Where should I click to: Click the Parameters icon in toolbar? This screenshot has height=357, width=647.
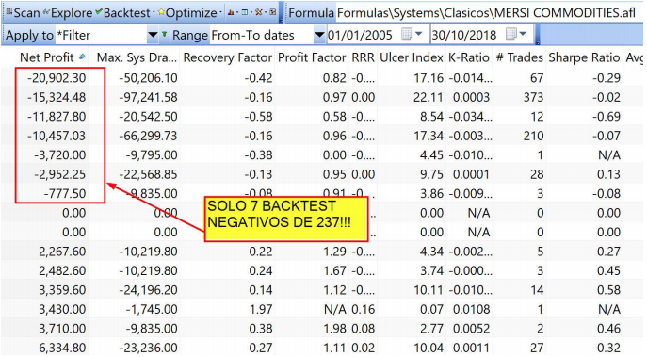coord(273,12)
